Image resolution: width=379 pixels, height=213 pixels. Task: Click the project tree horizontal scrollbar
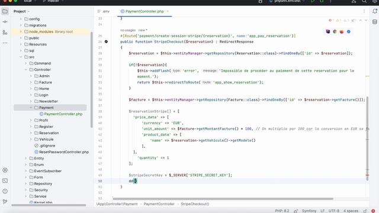pos(49,205)
